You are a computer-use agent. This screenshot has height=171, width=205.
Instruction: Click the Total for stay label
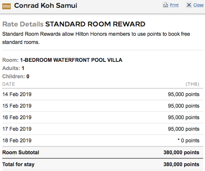pos(18,164)
